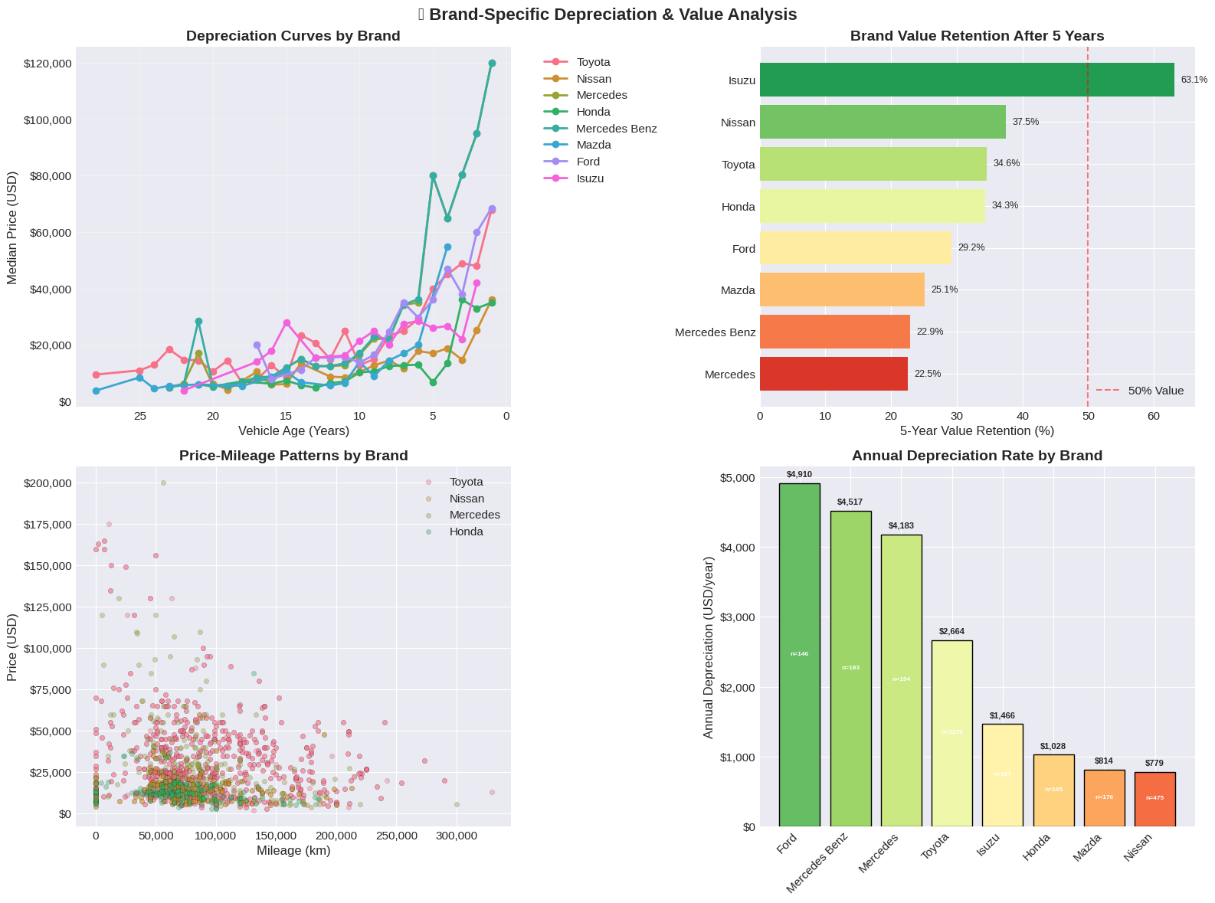The height and width of the screenshot is (903, 1215).
Task: Click the Nissan bar in value retention chart
Action: click(883, 122)
